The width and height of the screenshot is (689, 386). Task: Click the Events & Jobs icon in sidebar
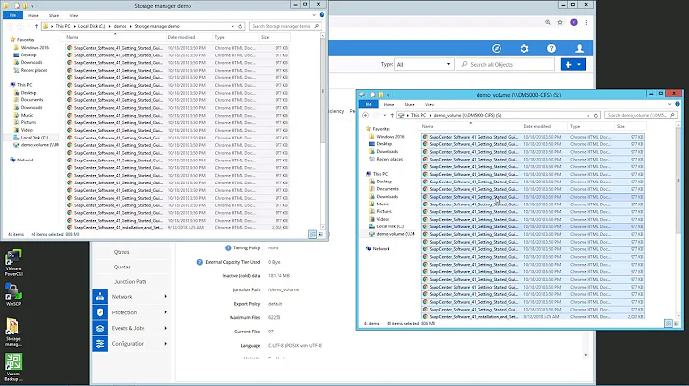(x=100, y=328)
